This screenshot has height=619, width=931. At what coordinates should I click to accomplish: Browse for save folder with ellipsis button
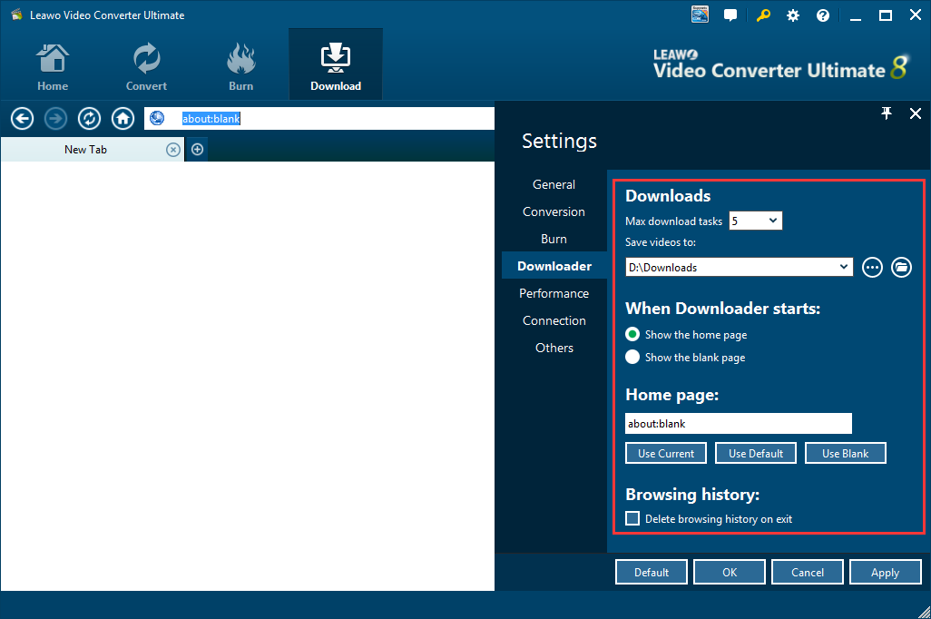click(872, 268)
